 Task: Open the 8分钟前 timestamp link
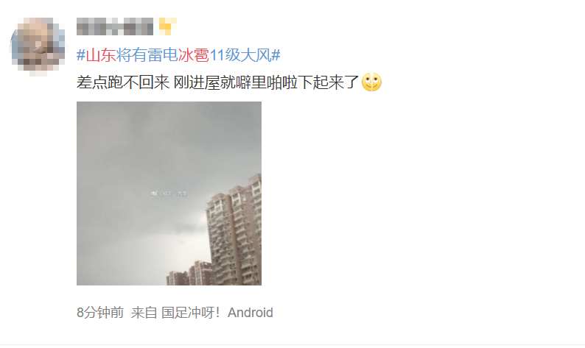pyautogui.click(x=100, y=312)
